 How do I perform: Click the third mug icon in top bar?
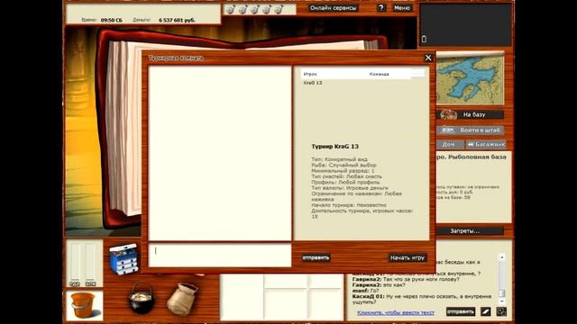254,9
